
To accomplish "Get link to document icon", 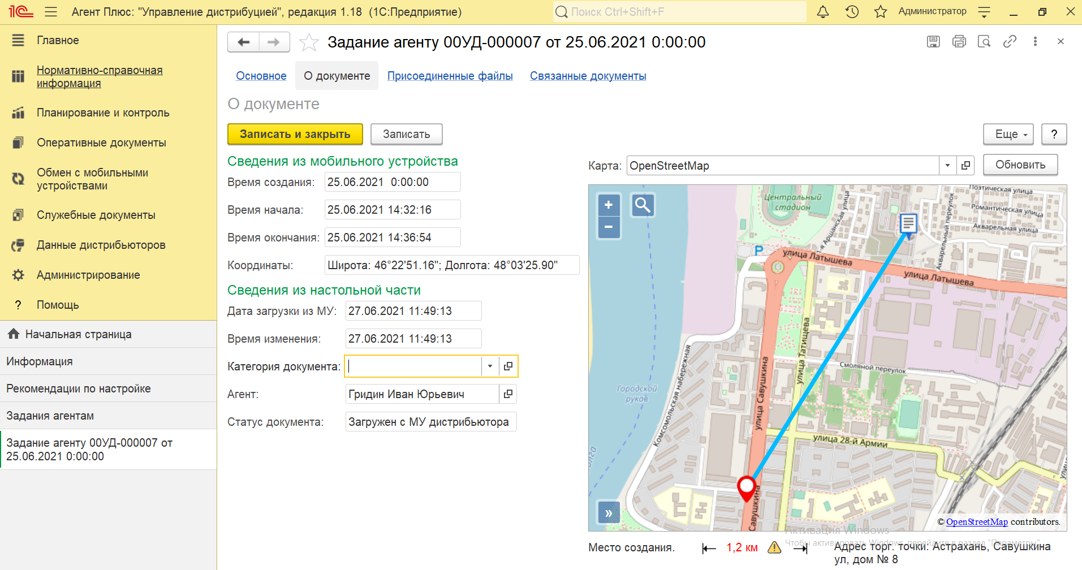I will (x=1010, y=41).
